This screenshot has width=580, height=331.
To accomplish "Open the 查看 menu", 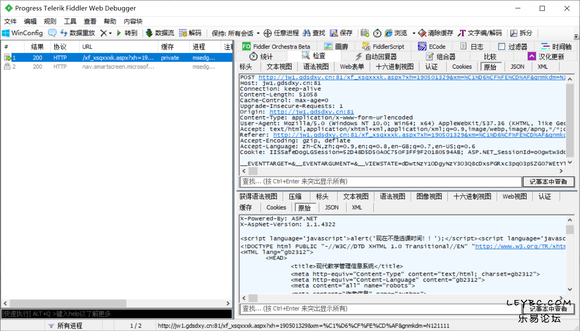I will pos(90,21).
